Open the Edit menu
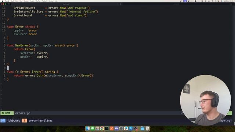235x132 pixels. point(17,1)
